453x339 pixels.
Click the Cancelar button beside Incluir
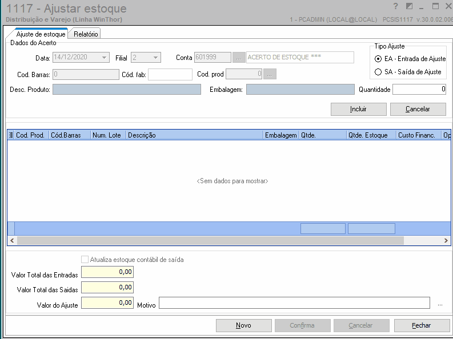click(x=418, y=109)
